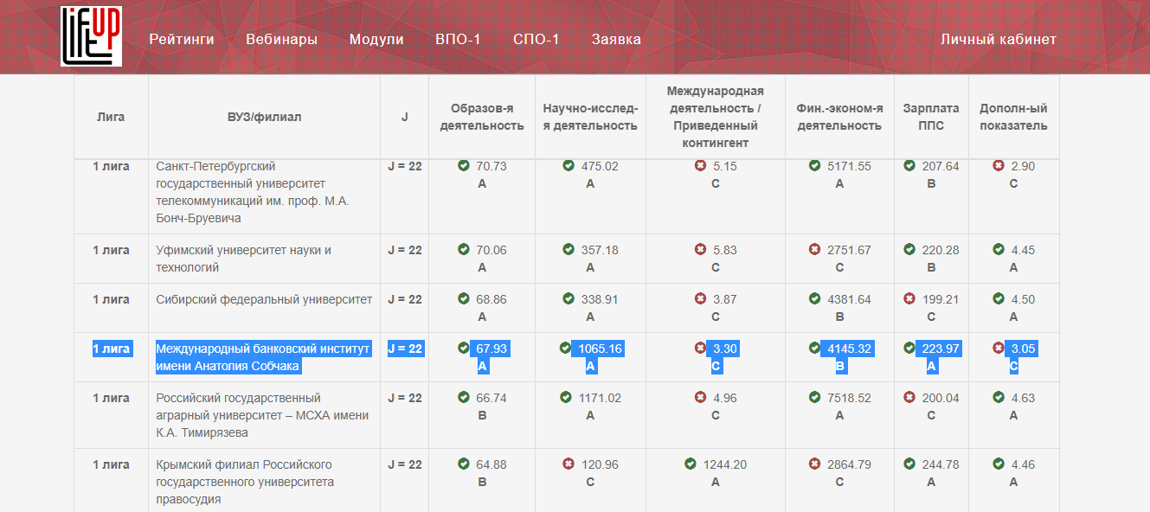1150x512 pixels.
Task: Click the value 4.63
Action: 1023,398
